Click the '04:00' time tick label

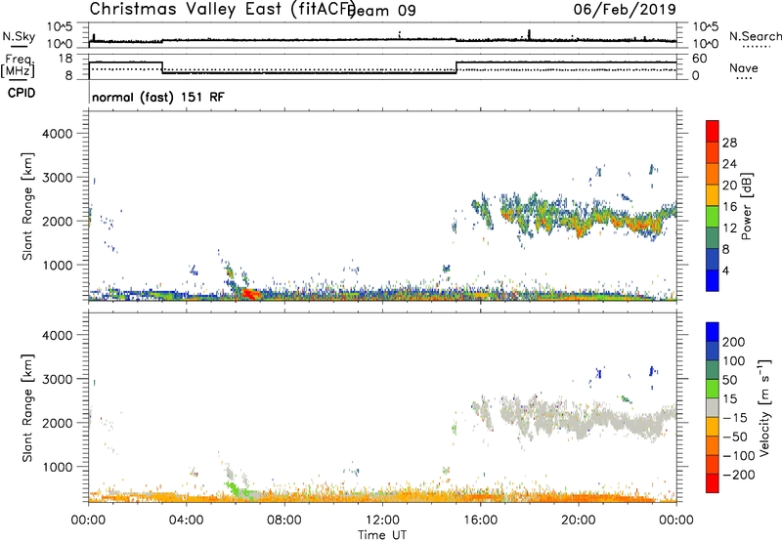click(x=186, y=520)
